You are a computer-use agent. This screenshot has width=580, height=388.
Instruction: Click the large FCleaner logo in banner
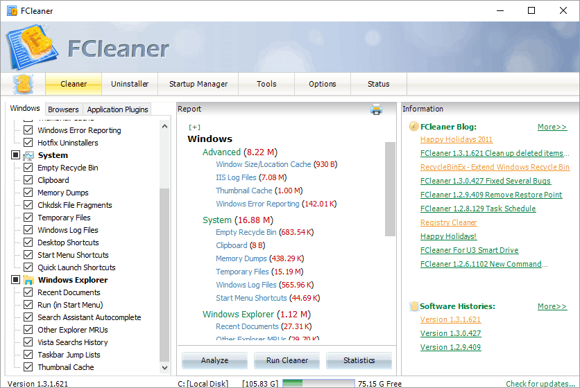tap(32, 47)
